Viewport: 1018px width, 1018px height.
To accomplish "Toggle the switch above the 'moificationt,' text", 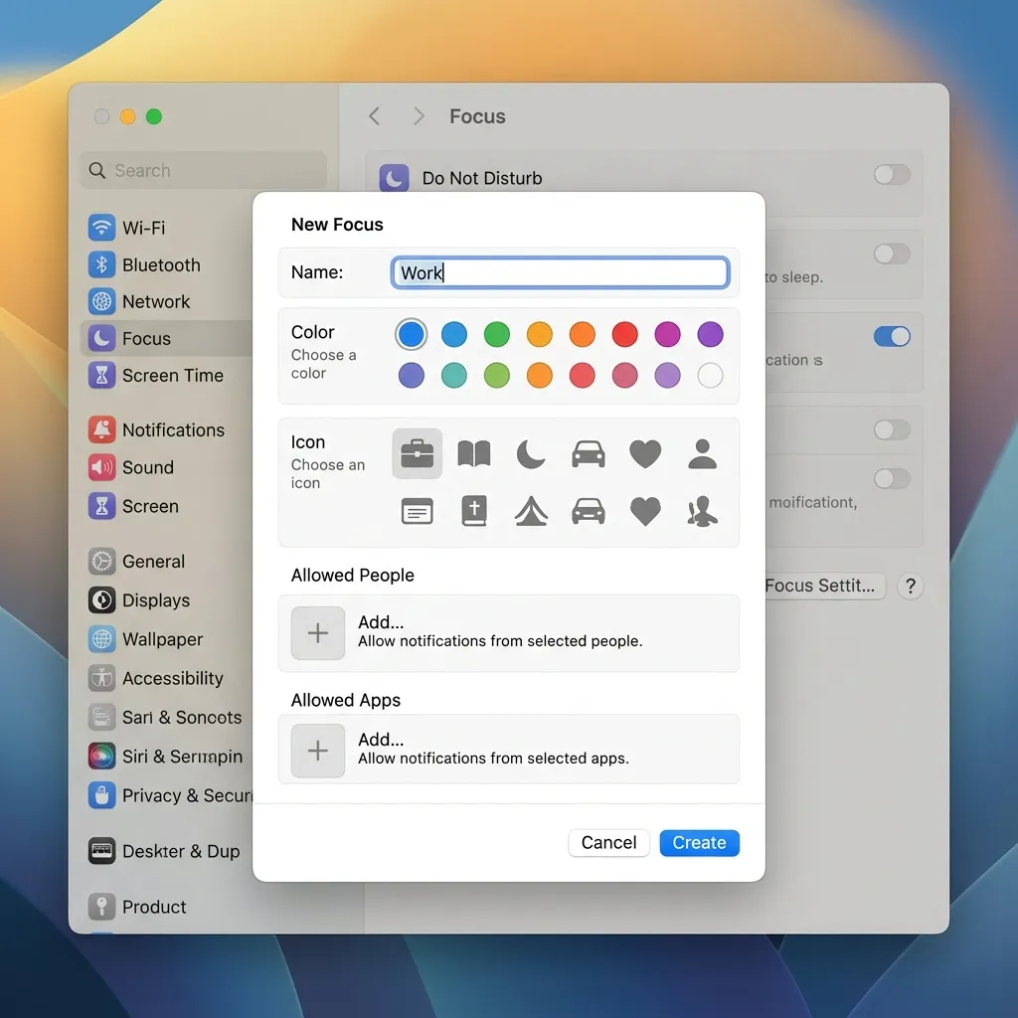I will [x=892, y=479].
